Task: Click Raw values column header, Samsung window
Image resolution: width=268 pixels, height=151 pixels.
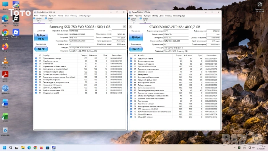Action: (x=117, y=55)
